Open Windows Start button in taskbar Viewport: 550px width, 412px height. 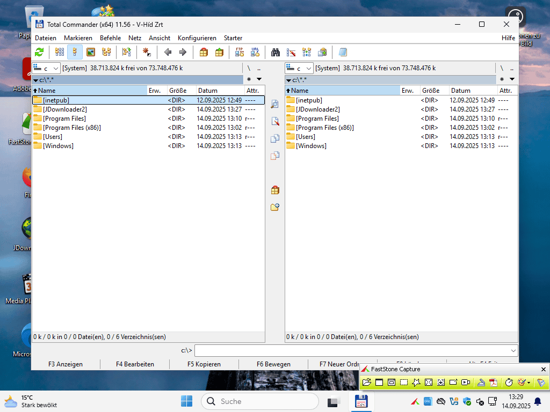tap(186, 401)
